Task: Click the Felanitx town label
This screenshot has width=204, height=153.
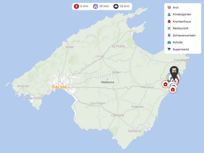Action: (x=138, y=107)
